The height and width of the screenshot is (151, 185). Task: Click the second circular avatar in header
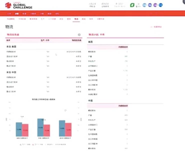[x=150, y=5]
